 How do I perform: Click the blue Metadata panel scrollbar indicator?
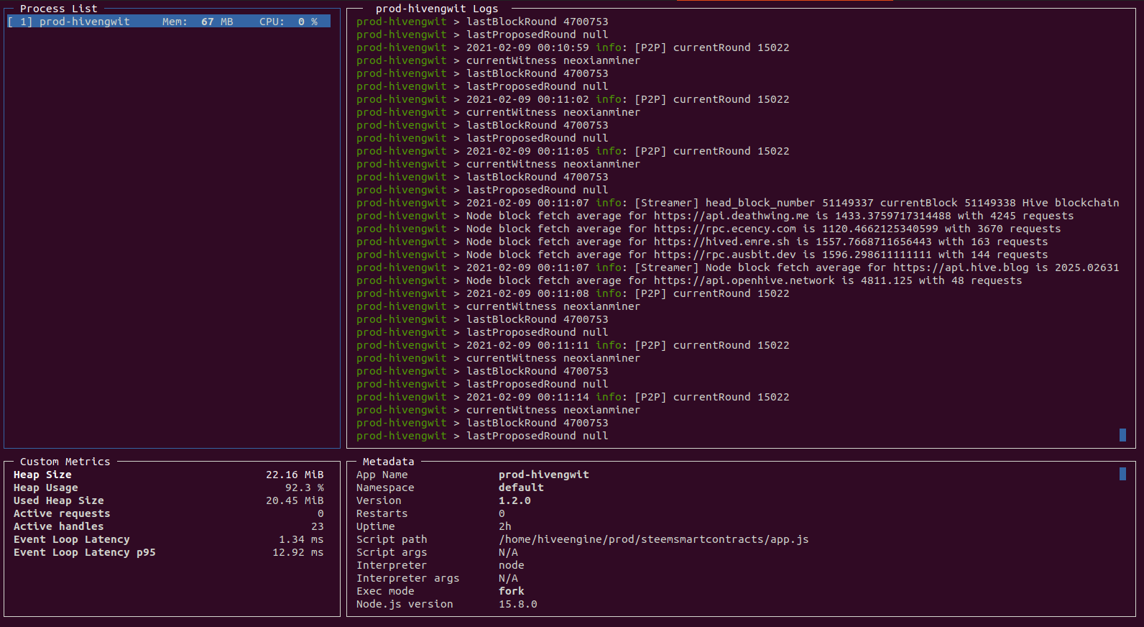click(1122, 474)
